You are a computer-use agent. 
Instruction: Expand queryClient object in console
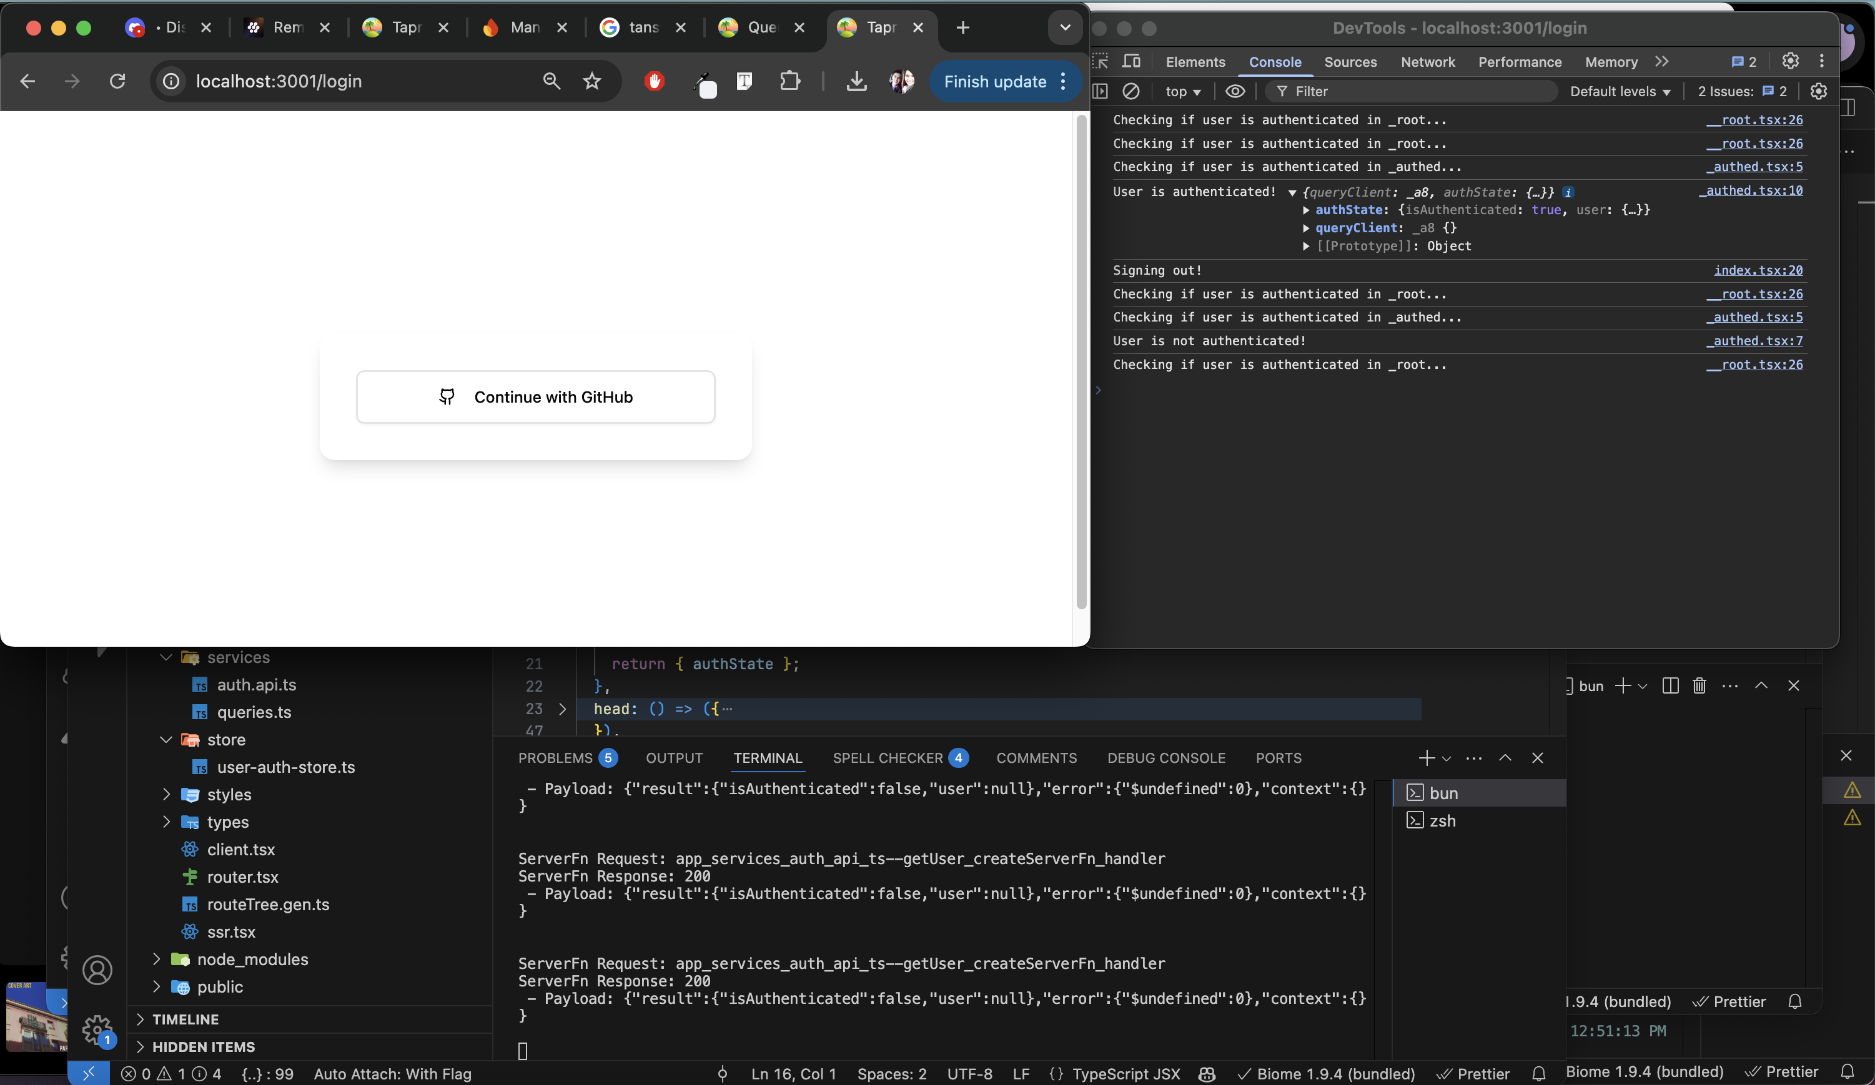pyautogui.click(x=1306, y=228)
